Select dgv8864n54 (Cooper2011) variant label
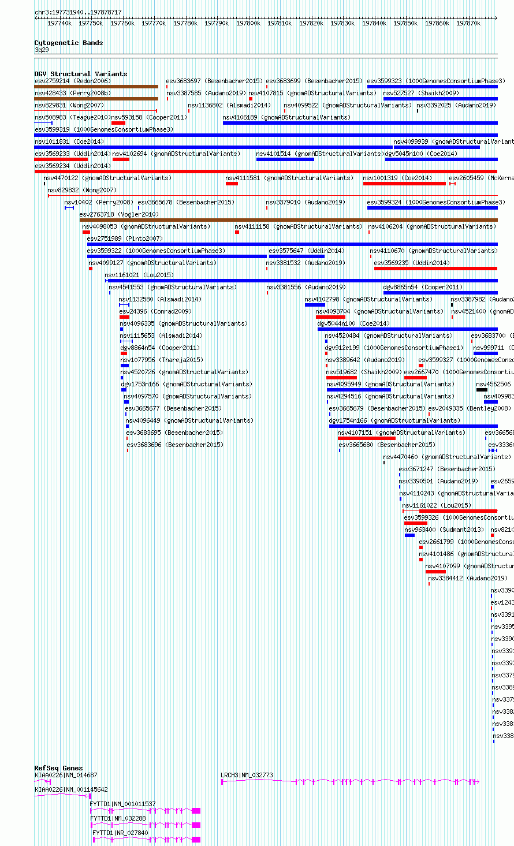The width and height of the screenshot is (514, 846). (160, 348)
